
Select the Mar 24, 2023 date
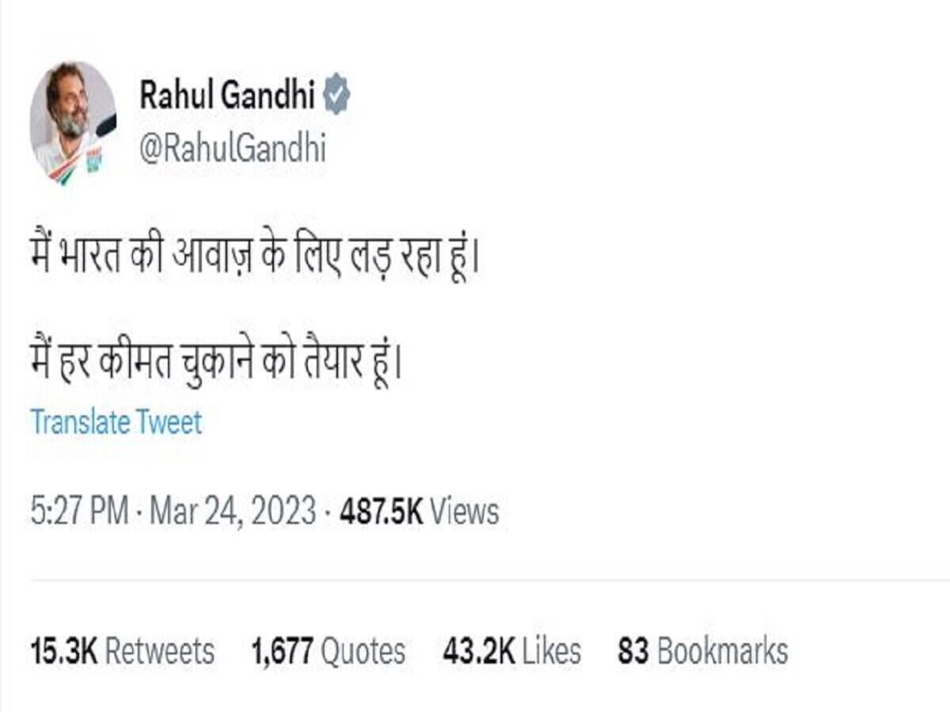click(x=233, y=512)
